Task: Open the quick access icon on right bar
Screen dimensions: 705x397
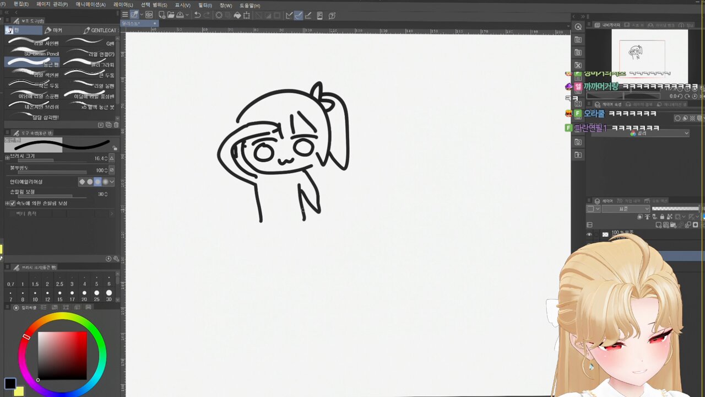Action: [578, 26]
